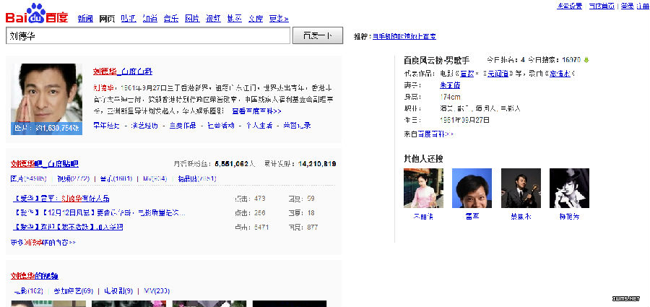Open the Tieba 音乐 category link

tap(116, 179)
